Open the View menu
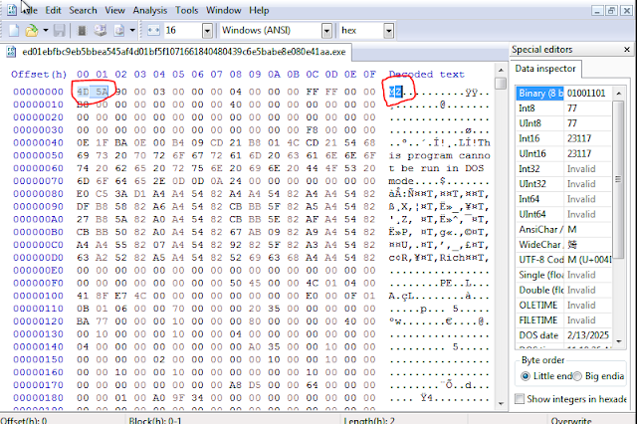This screenshot has width=637, height=424. 114,11
